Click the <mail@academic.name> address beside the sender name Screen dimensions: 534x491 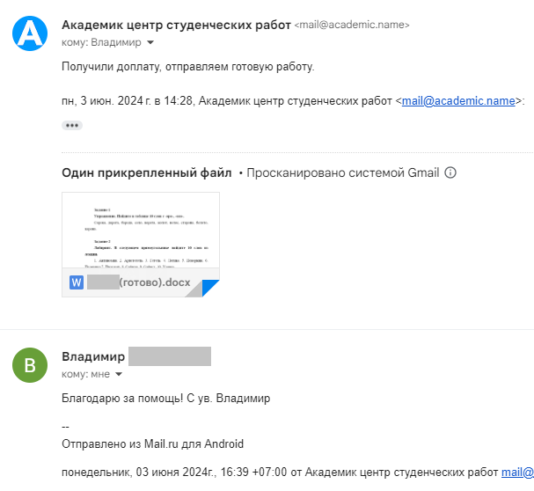(352, 25)
